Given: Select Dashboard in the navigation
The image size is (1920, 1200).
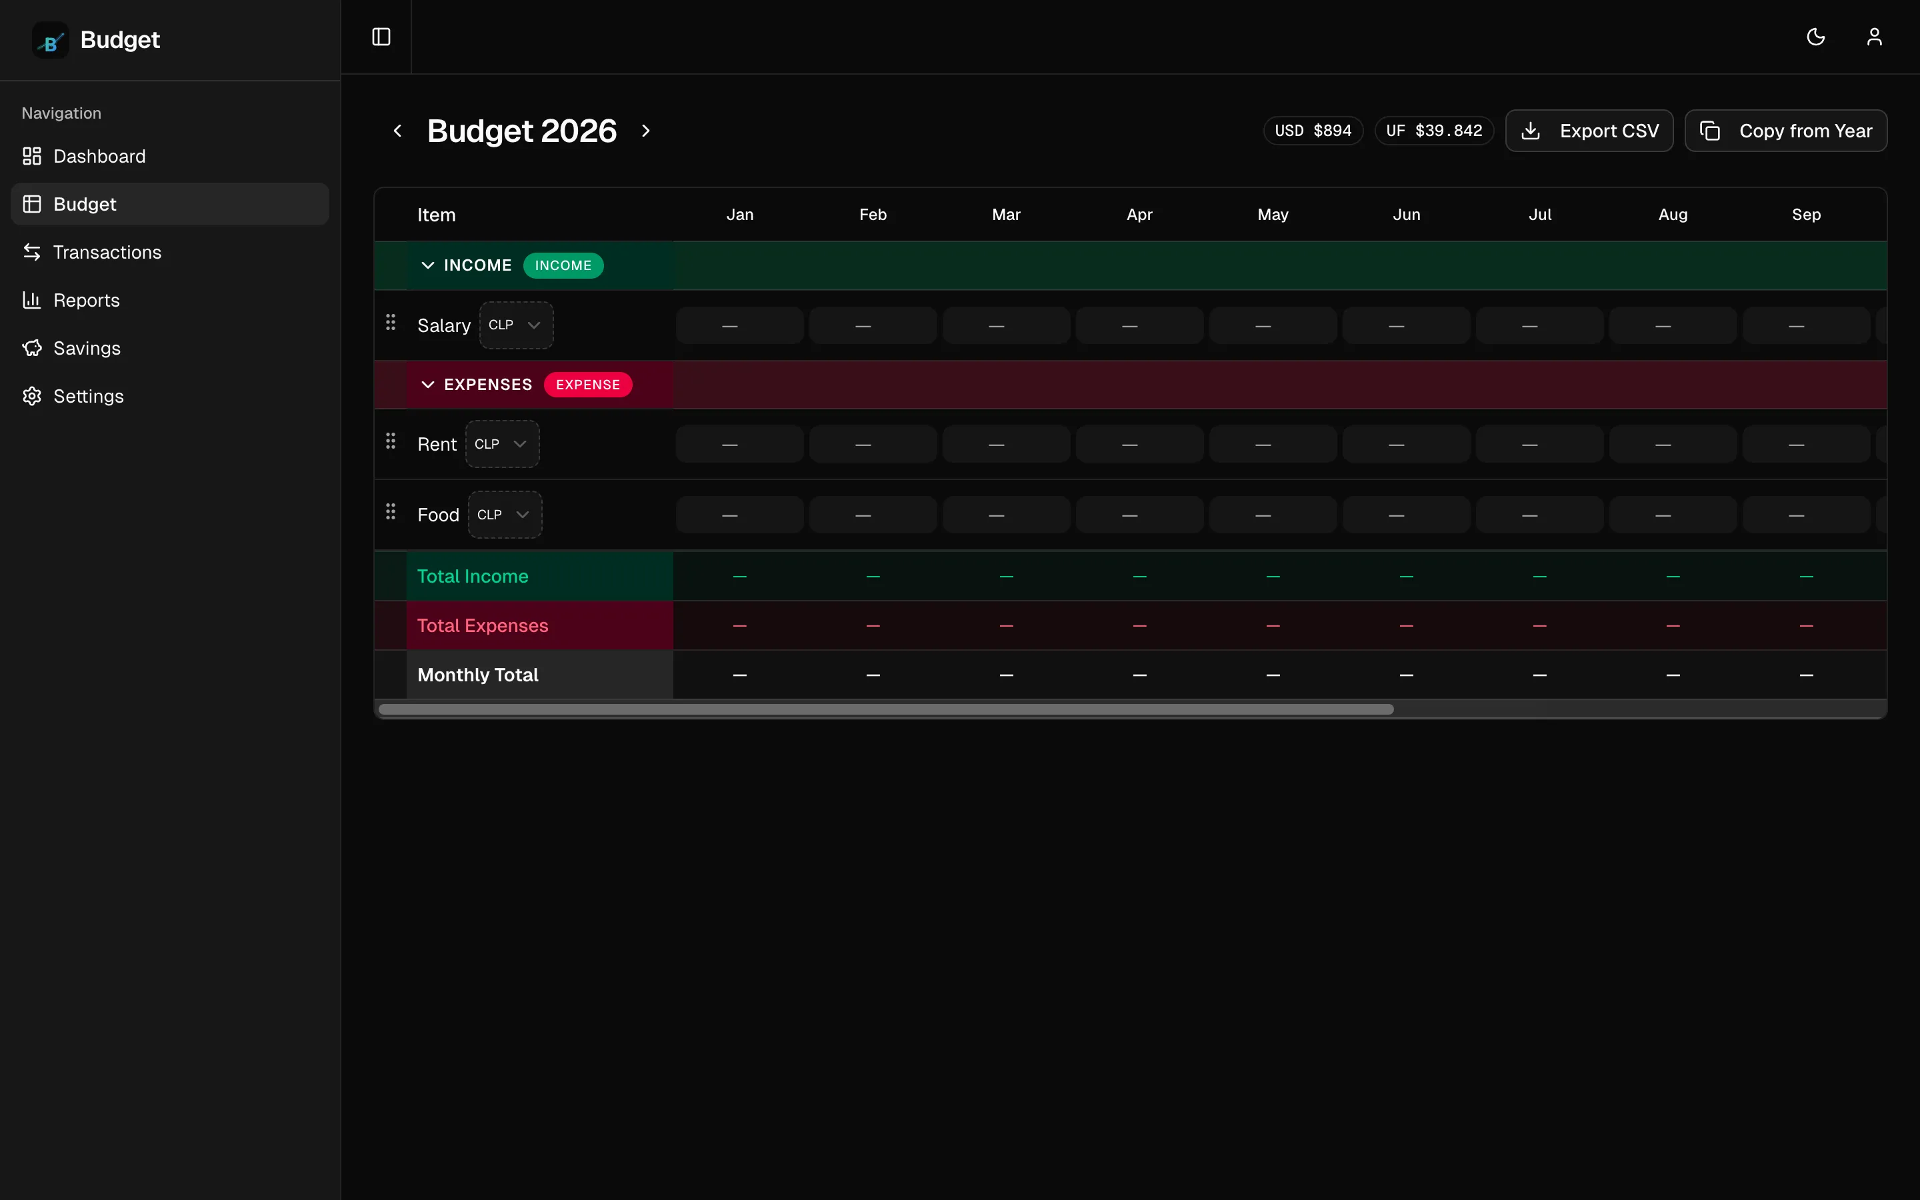Looking at the screenshot, I should pos(99,157).
